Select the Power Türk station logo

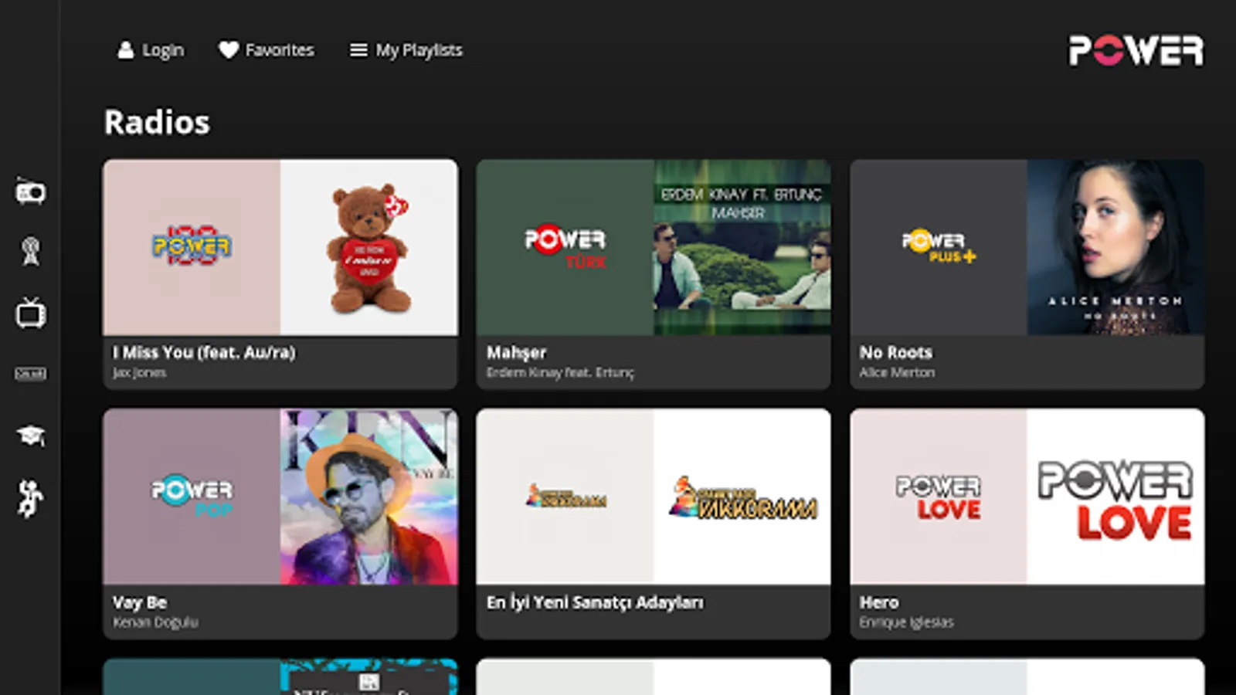coord(565,247)
